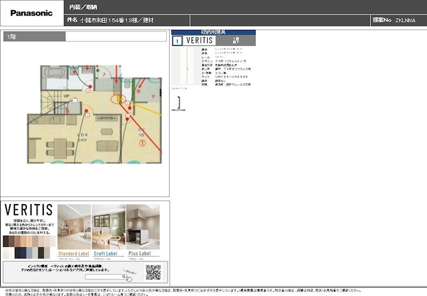Click the disclaimer footnote text at the bottom
Viewport: 427px width, 296px height.
click(x=183, y=292)
